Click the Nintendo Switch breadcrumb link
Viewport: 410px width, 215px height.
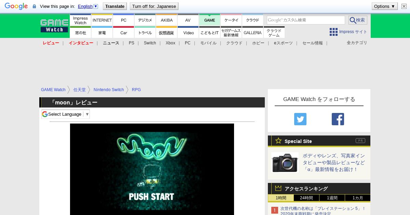coord(109,90)
